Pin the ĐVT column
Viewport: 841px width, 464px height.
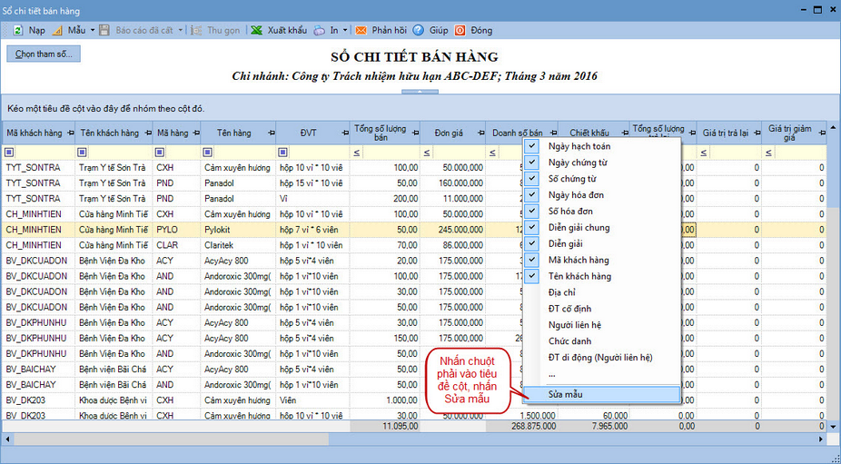(345, 133)
